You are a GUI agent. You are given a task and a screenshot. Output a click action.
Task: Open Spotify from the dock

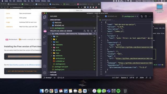[x=118, y=91]
